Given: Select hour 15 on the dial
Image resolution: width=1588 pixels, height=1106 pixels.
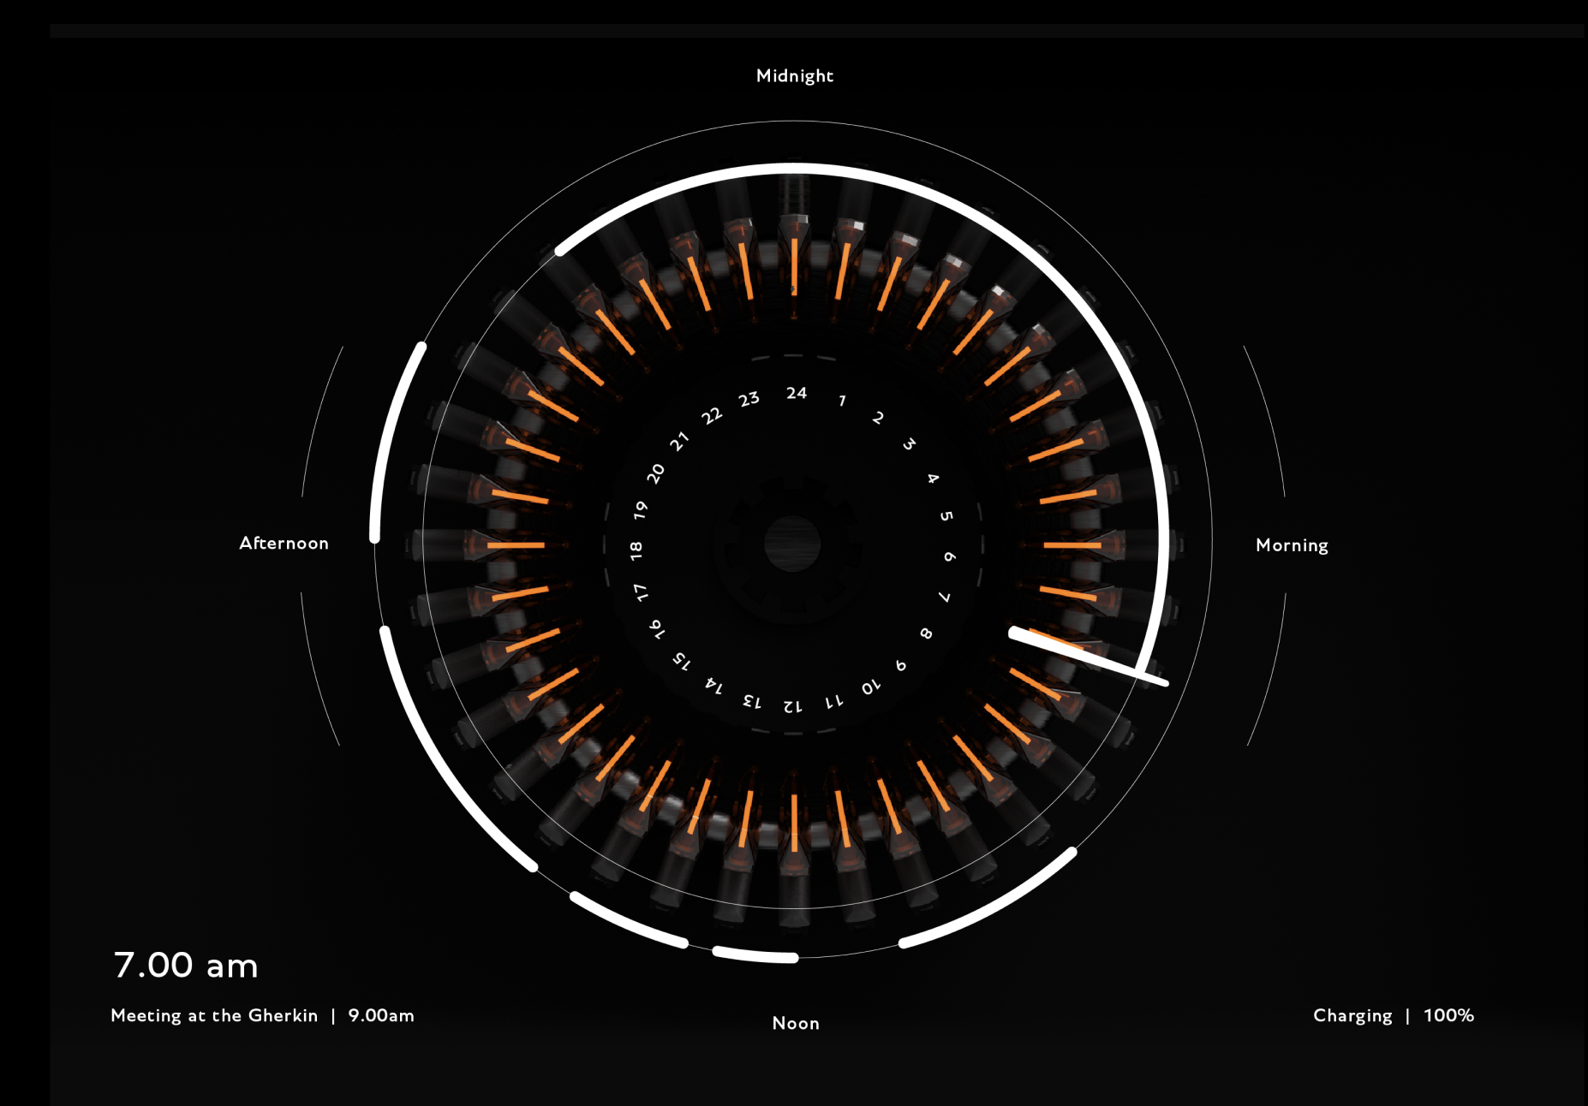Looking at the screenshot, I should coord(681,659).
